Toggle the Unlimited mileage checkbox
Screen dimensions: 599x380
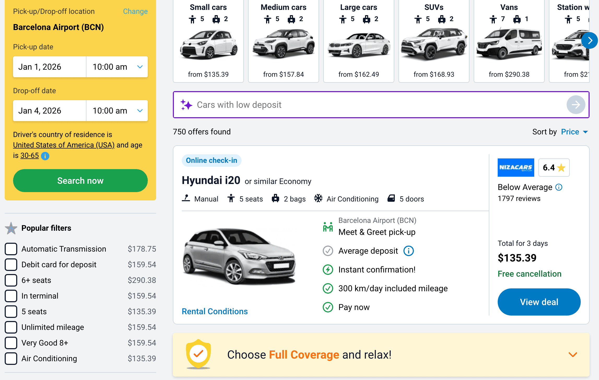pyautogui.click(x=11, y=327)
